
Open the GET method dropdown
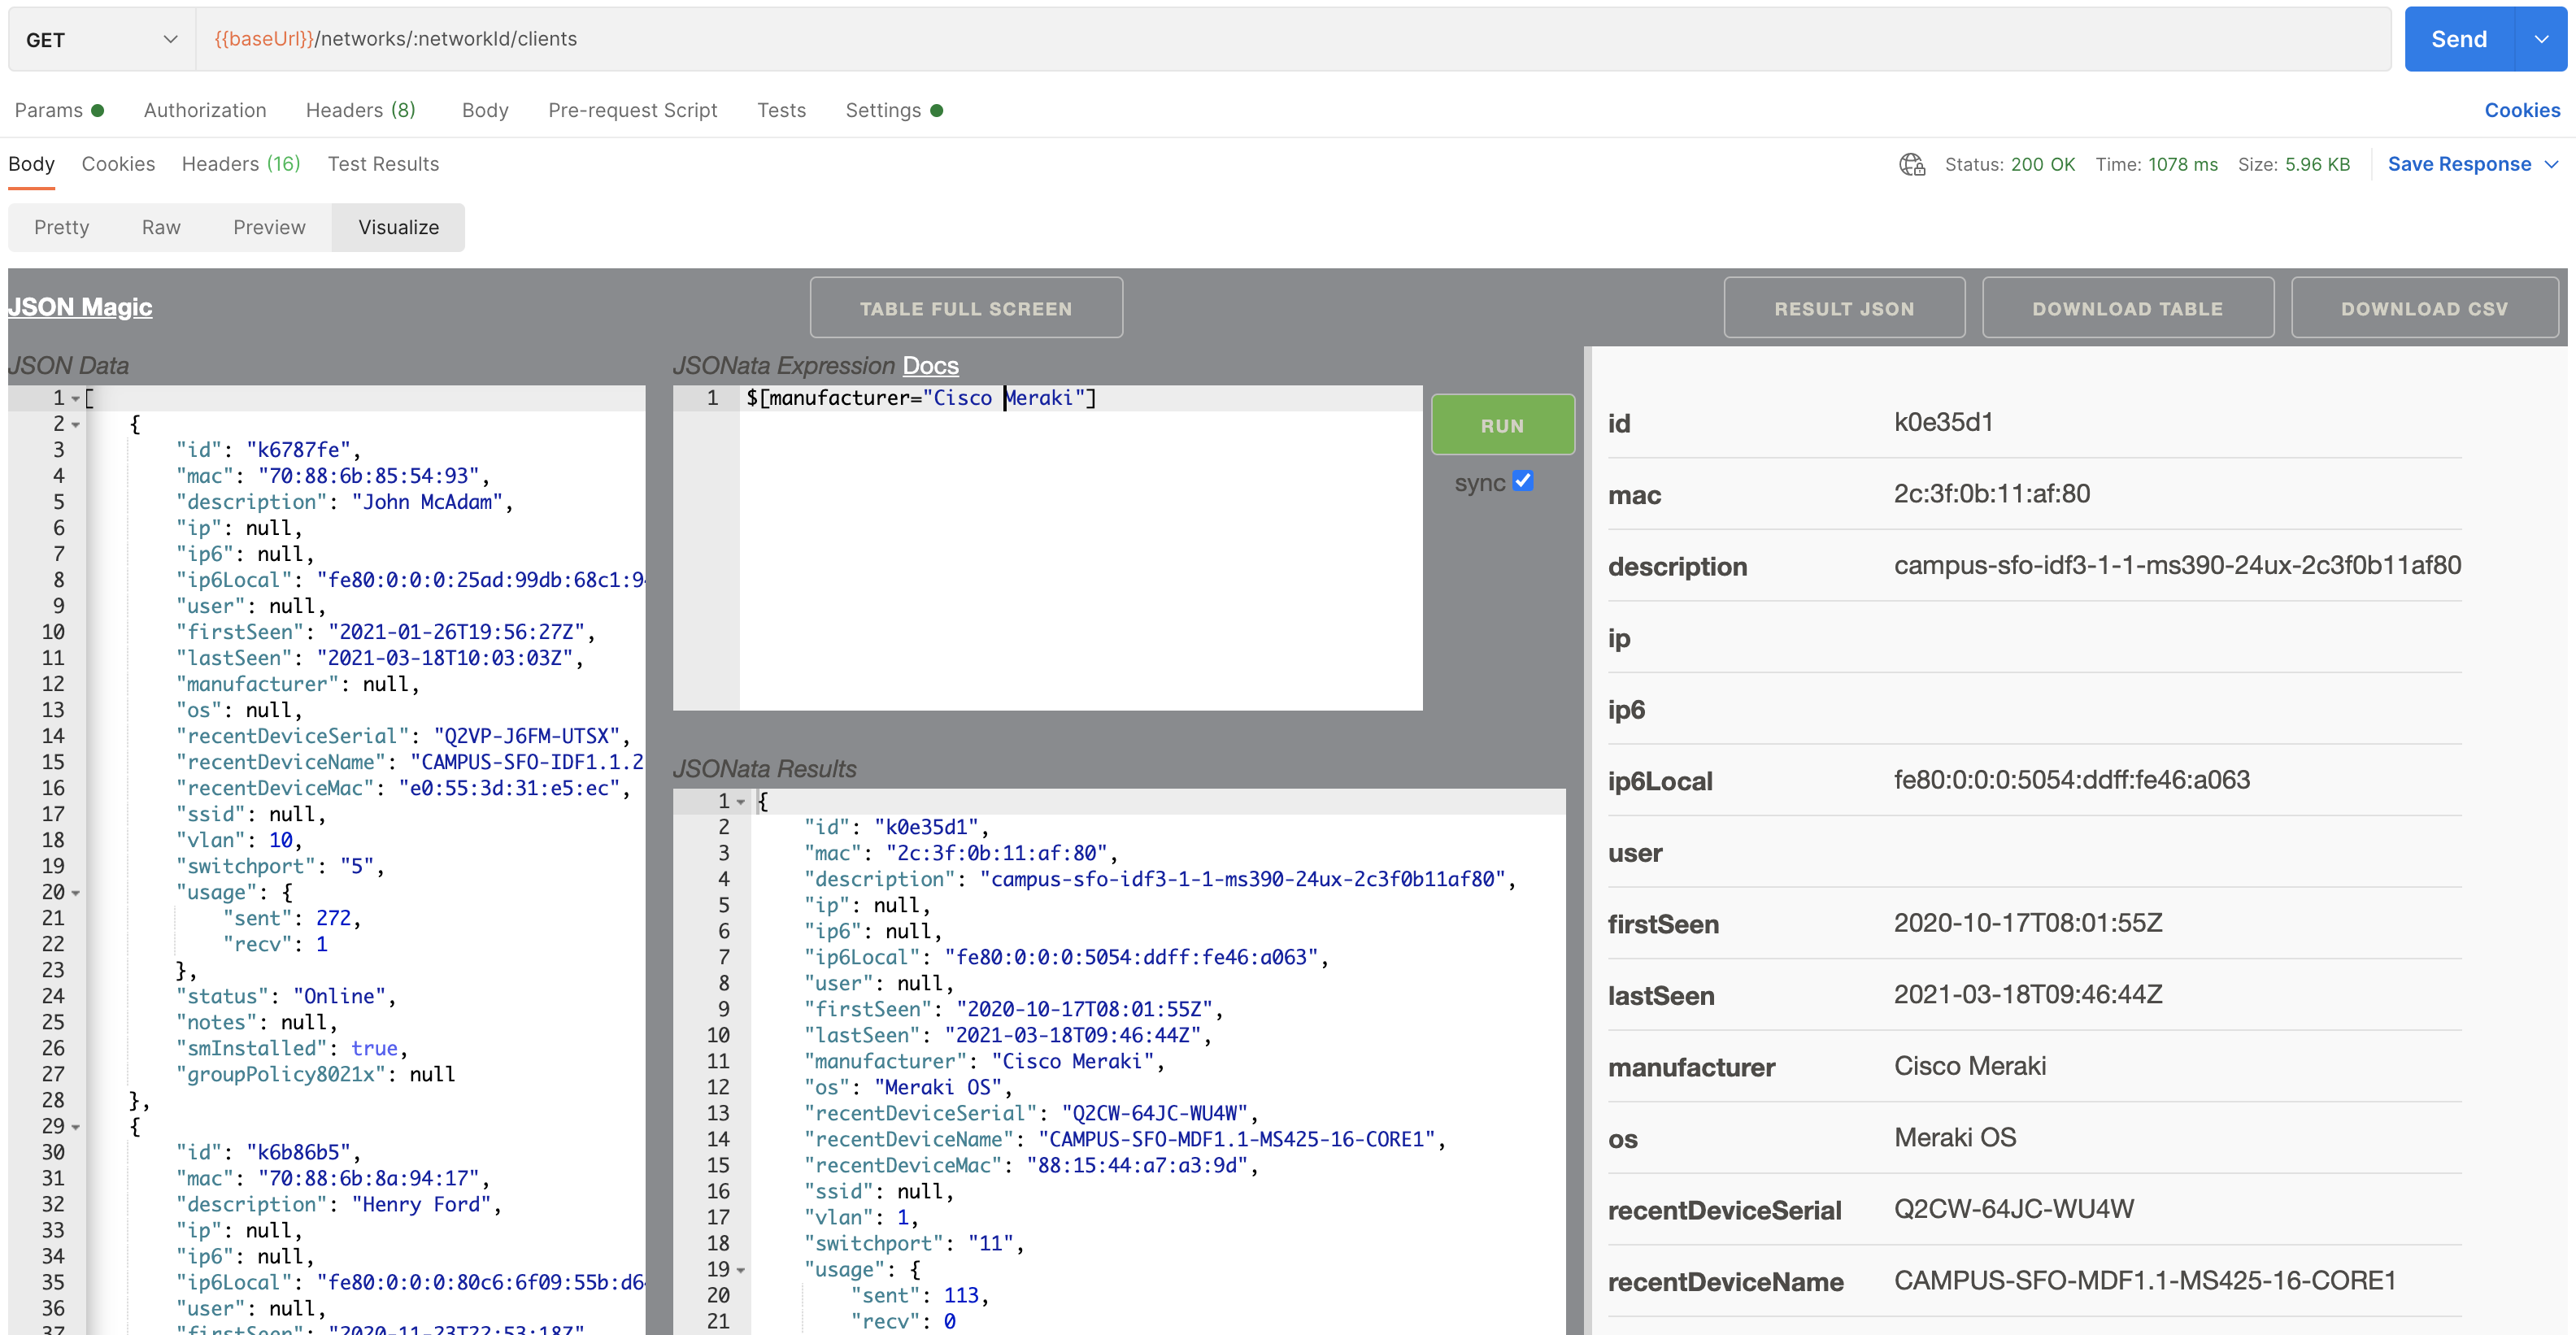[x=101, y=39]
